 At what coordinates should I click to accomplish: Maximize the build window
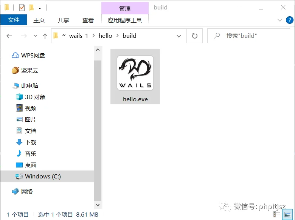(261, 7)
